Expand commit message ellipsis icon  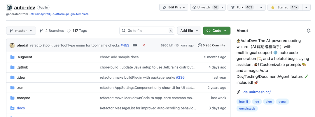[x=135, y=45]
